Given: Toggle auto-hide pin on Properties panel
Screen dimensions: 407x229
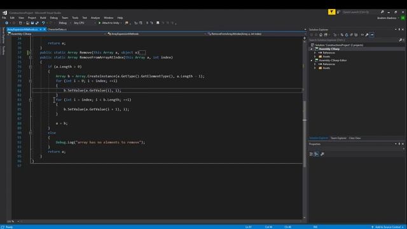Looking at the screenshot, I should click(399, 144).
